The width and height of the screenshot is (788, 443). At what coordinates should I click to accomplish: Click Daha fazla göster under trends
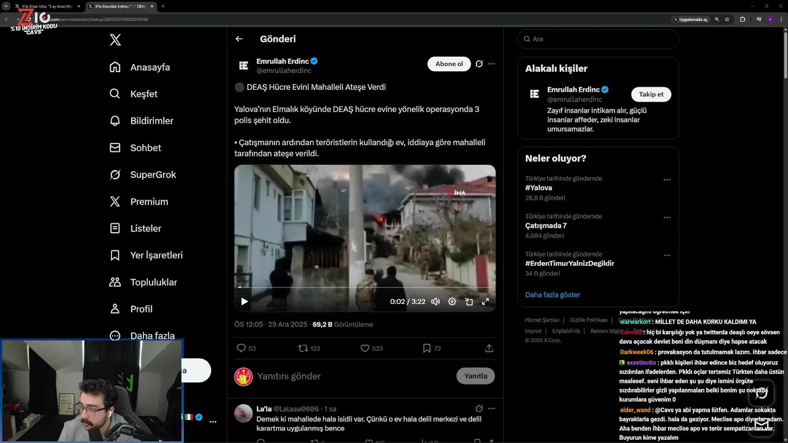(x=552, y=295)
